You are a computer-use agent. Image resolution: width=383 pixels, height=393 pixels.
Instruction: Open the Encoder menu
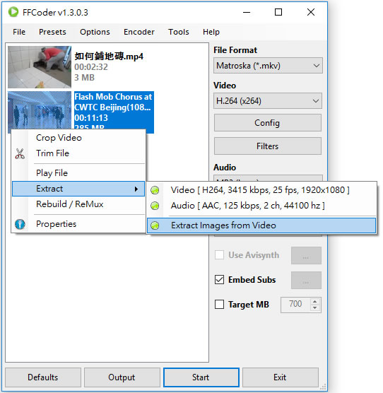coord(139,32)
